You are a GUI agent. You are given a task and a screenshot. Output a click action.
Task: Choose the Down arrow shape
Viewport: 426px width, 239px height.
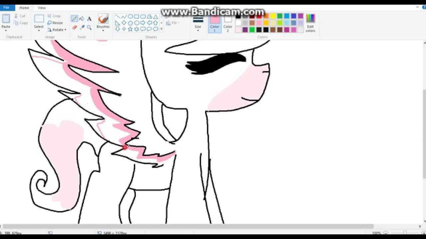click(x=118, y=29)
